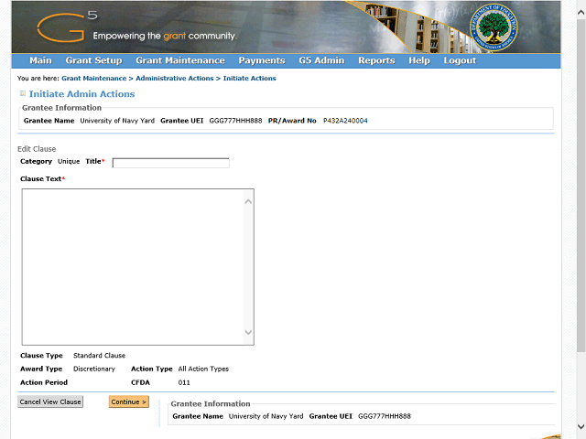Click top Grantee Name University of Navy Yard
Image resolution: width=586 pixels, height=439 pixels.
[x=117, y=121]
